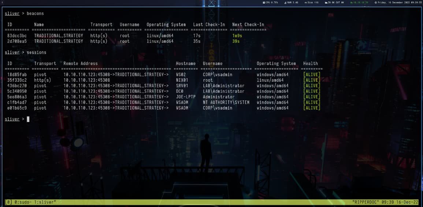
Task: Click the CPU usage indicator in top bar
Action: click(270, 3)
